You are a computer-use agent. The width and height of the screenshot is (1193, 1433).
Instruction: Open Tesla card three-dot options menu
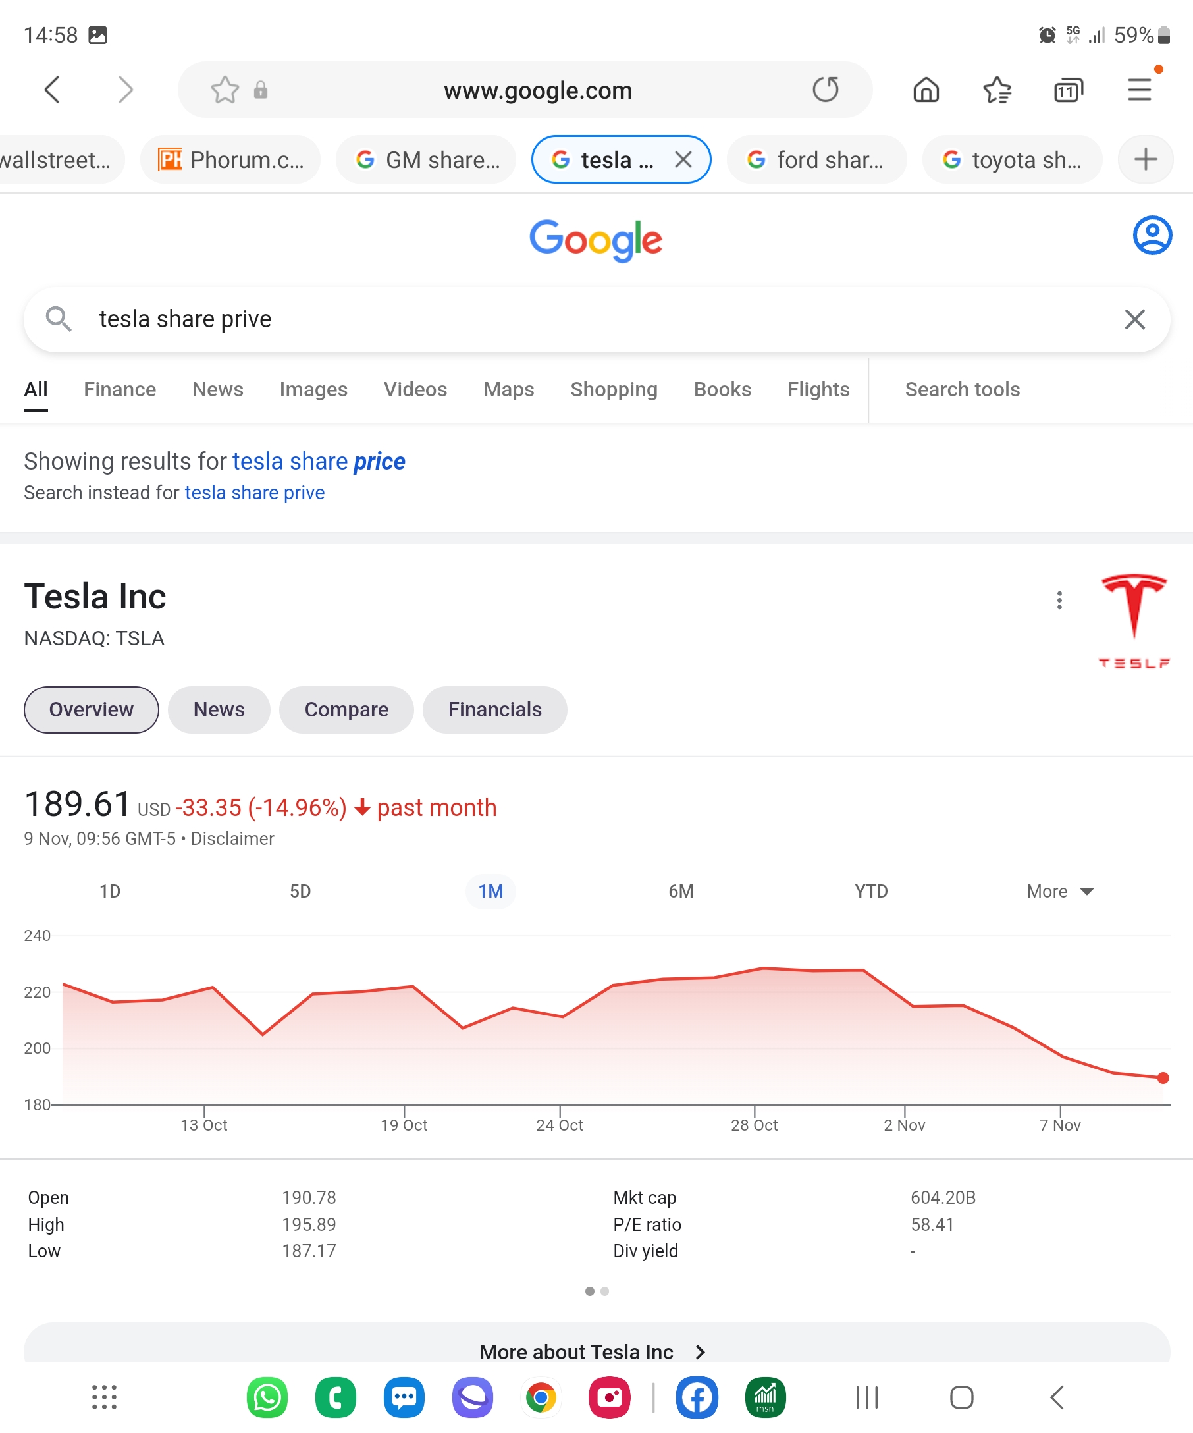point(1059,600)
